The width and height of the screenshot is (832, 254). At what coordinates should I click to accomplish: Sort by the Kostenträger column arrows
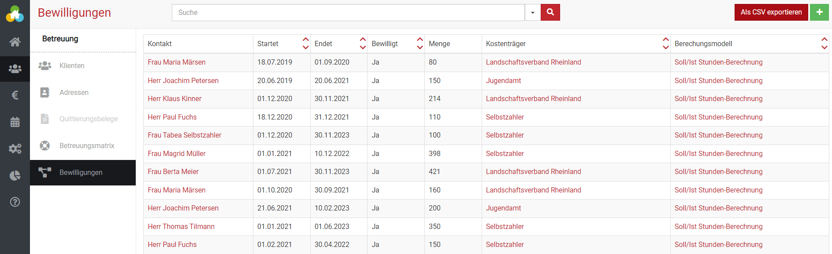click(665, 44)
